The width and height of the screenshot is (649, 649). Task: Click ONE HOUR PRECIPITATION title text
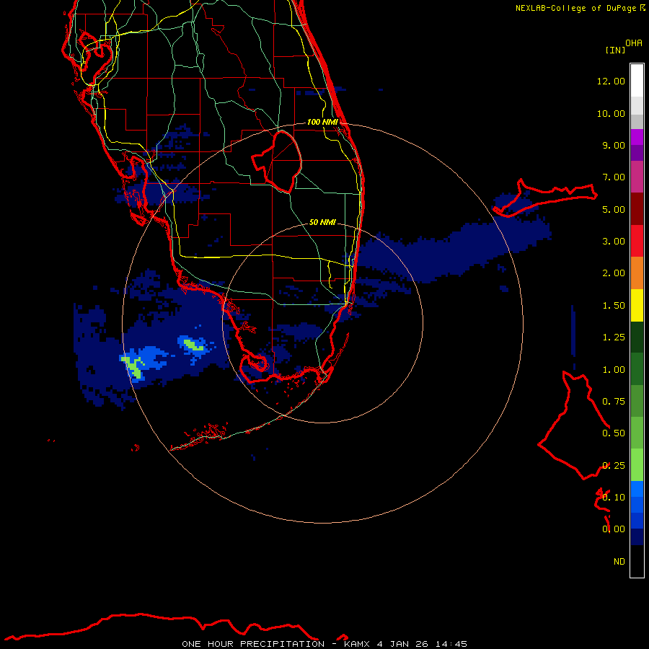tap(253, 644)
